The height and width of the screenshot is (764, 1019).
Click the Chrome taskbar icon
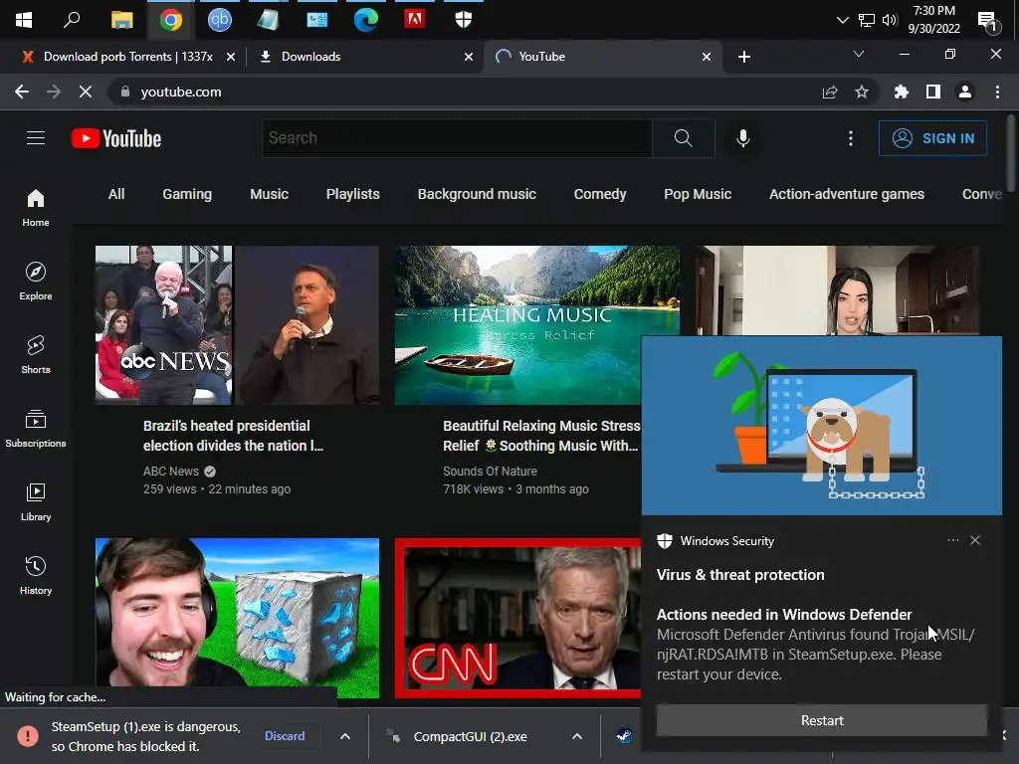(171, 20)
